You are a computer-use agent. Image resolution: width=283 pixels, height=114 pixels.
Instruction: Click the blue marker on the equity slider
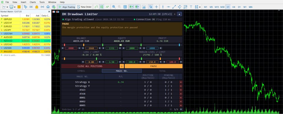[179, 45]
